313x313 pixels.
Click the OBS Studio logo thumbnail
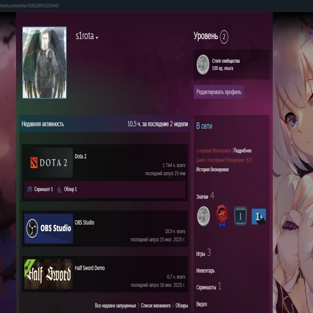pyautogui.click(x=49, y=228)
